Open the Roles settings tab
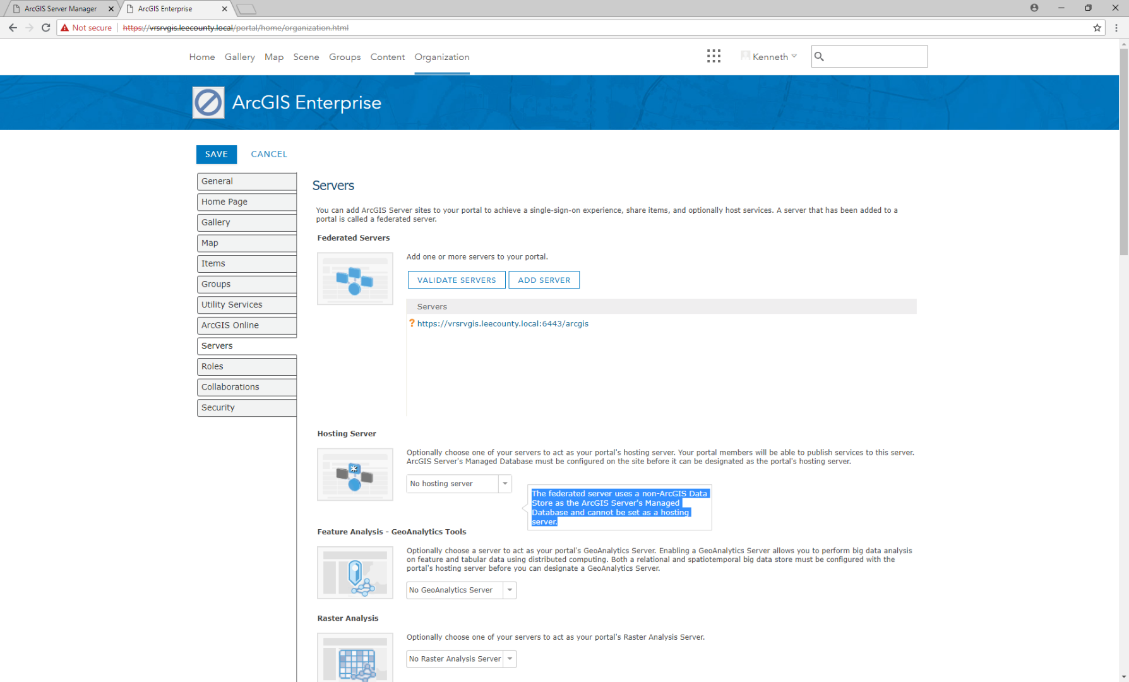 [x=247, y=367]
